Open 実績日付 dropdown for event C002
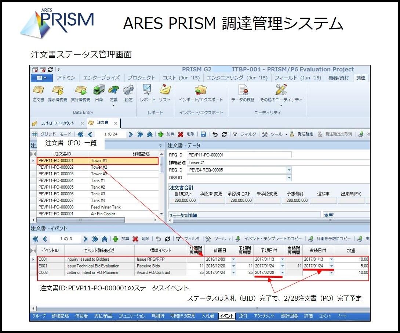 pyautogui.click(x=331, y=272)
